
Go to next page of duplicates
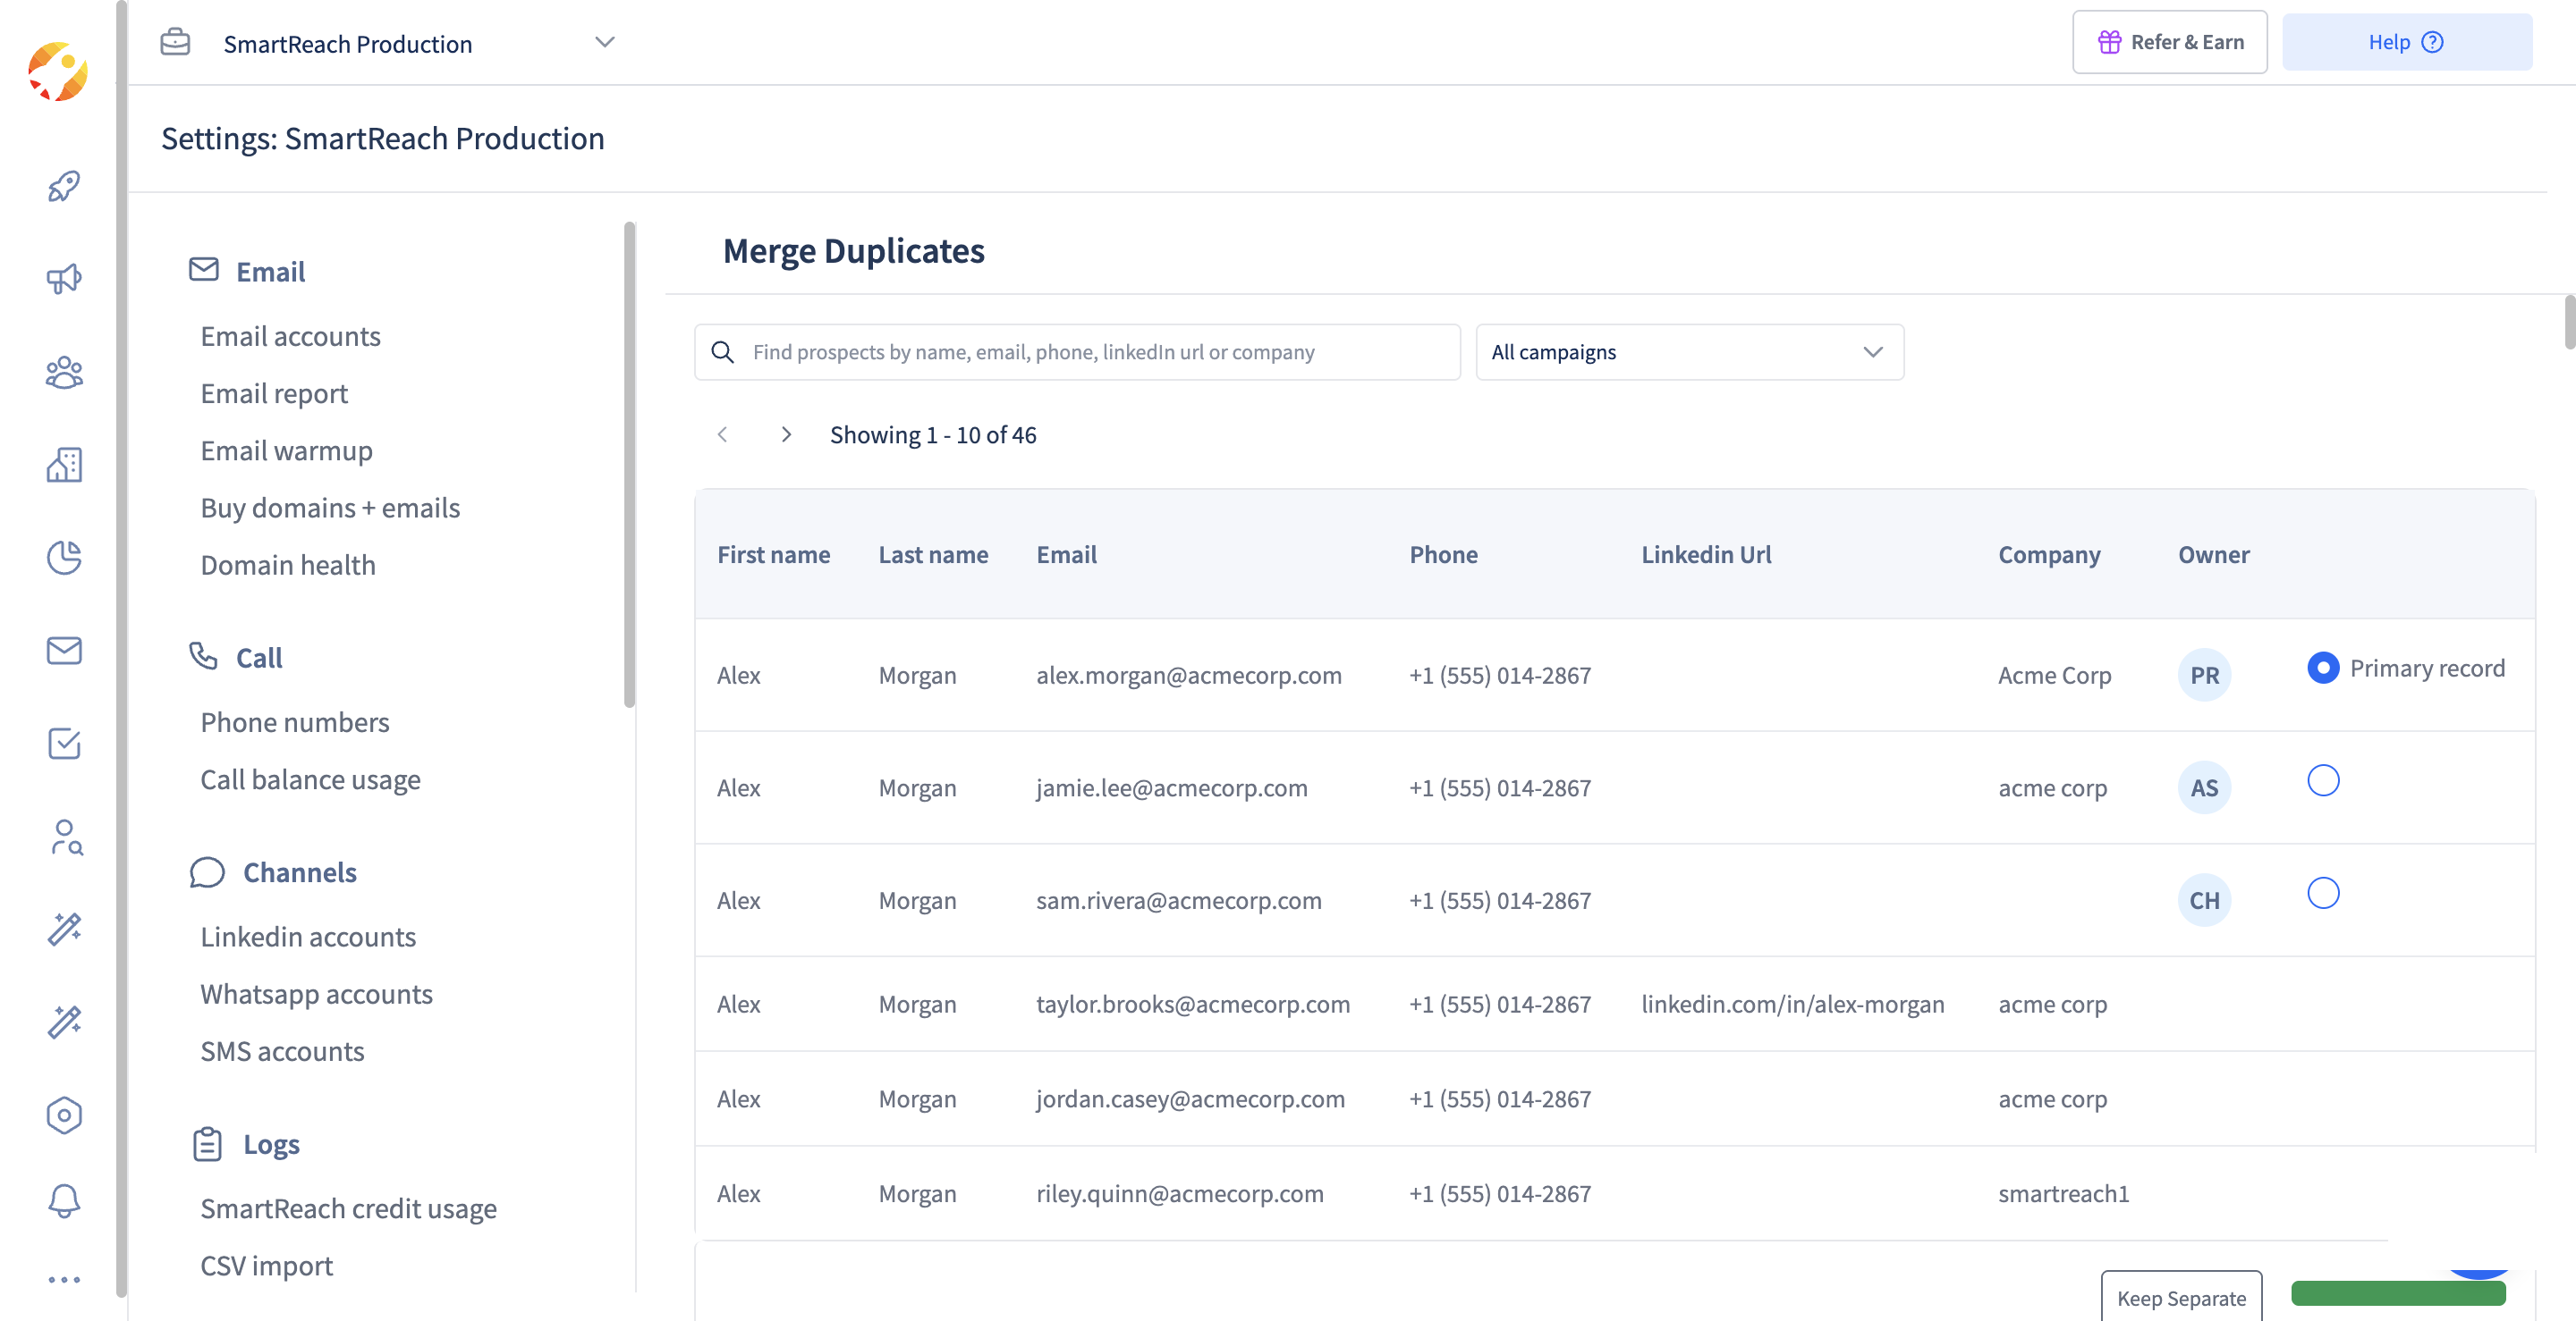click(x=786, y=434)
